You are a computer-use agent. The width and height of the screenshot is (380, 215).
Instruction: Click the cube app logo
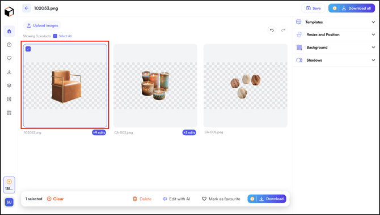pyautogui.click(x=9, y=11)
